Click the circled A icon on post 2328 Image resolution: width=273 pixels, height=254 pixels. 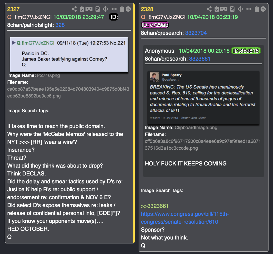tap(263, 9)
